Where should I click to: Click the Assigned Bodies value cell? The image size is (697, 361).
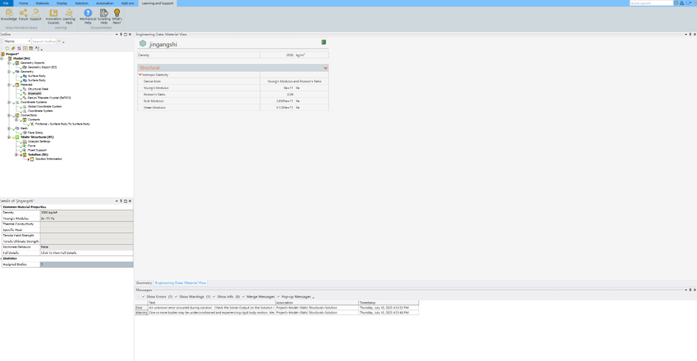(x=86, y=264)
